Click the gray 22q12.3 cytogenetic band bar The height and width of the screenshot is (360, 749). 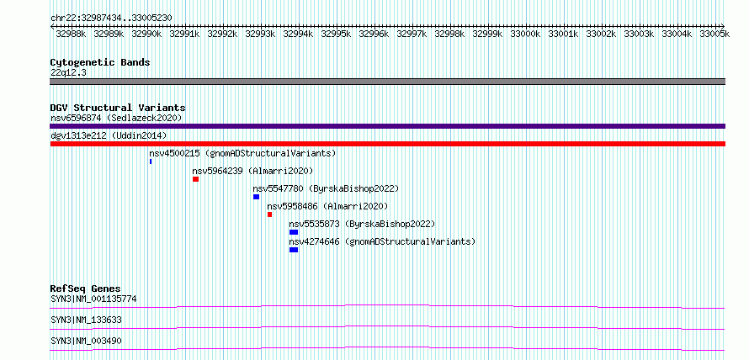click(x=387, y=81)
